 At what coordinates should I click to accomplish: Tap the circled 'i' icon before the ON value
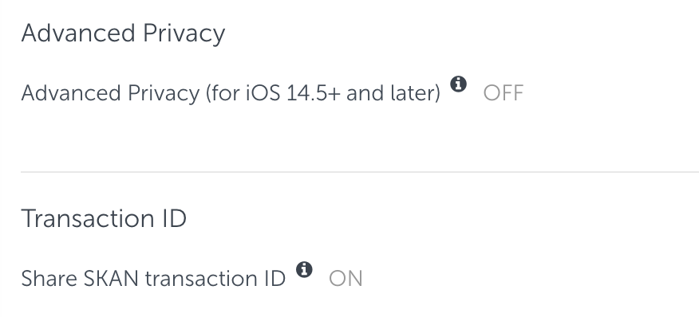point(303,269)
